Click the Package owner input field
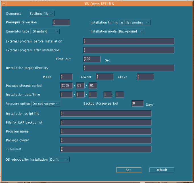The width and height of the screenshot is (194, 183). coord(106,140)
